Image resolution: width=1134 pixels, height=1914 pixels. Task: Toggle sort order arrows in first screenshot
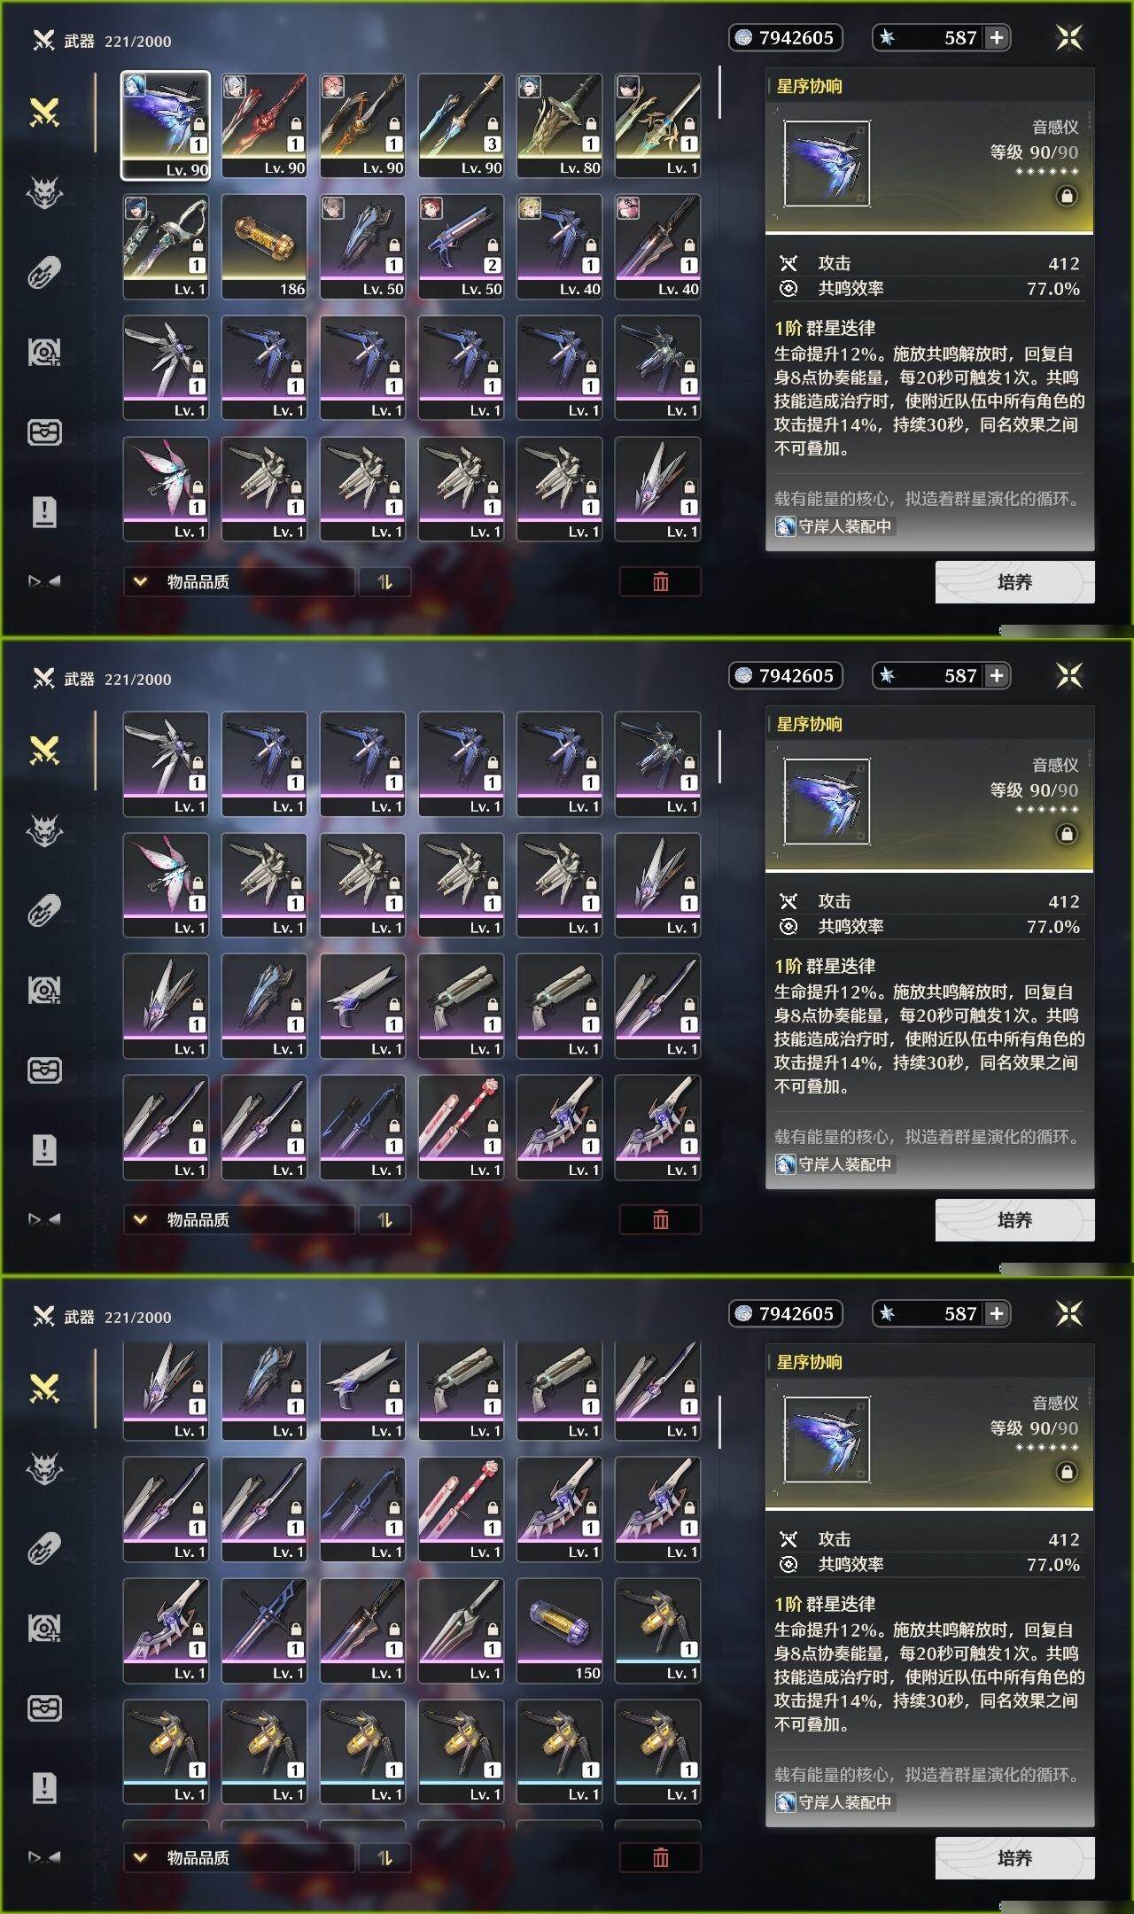tap(384, 582)
